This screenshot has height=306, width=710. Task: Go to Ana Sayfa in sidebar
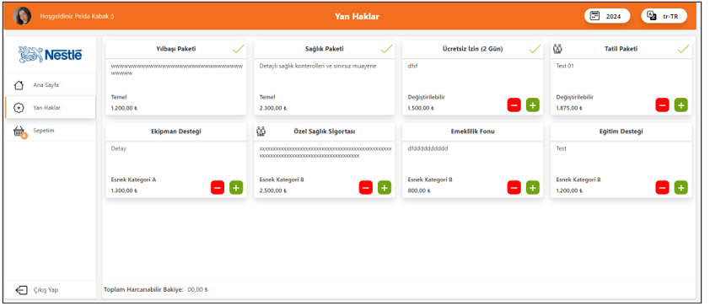(51, 84)
